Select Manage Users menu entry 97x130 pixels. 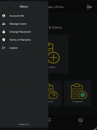pos(24,24)
